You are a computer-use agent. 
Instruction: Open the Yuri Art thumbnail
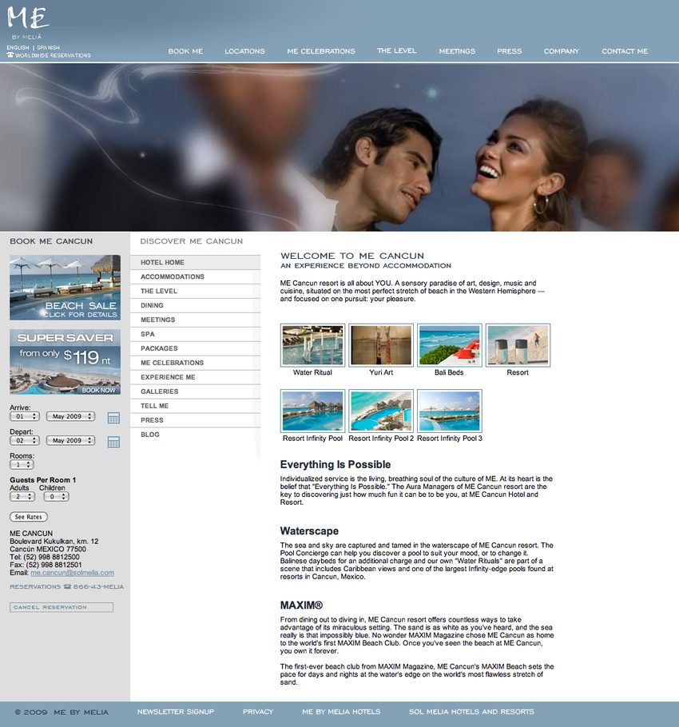tap(381, 345)
